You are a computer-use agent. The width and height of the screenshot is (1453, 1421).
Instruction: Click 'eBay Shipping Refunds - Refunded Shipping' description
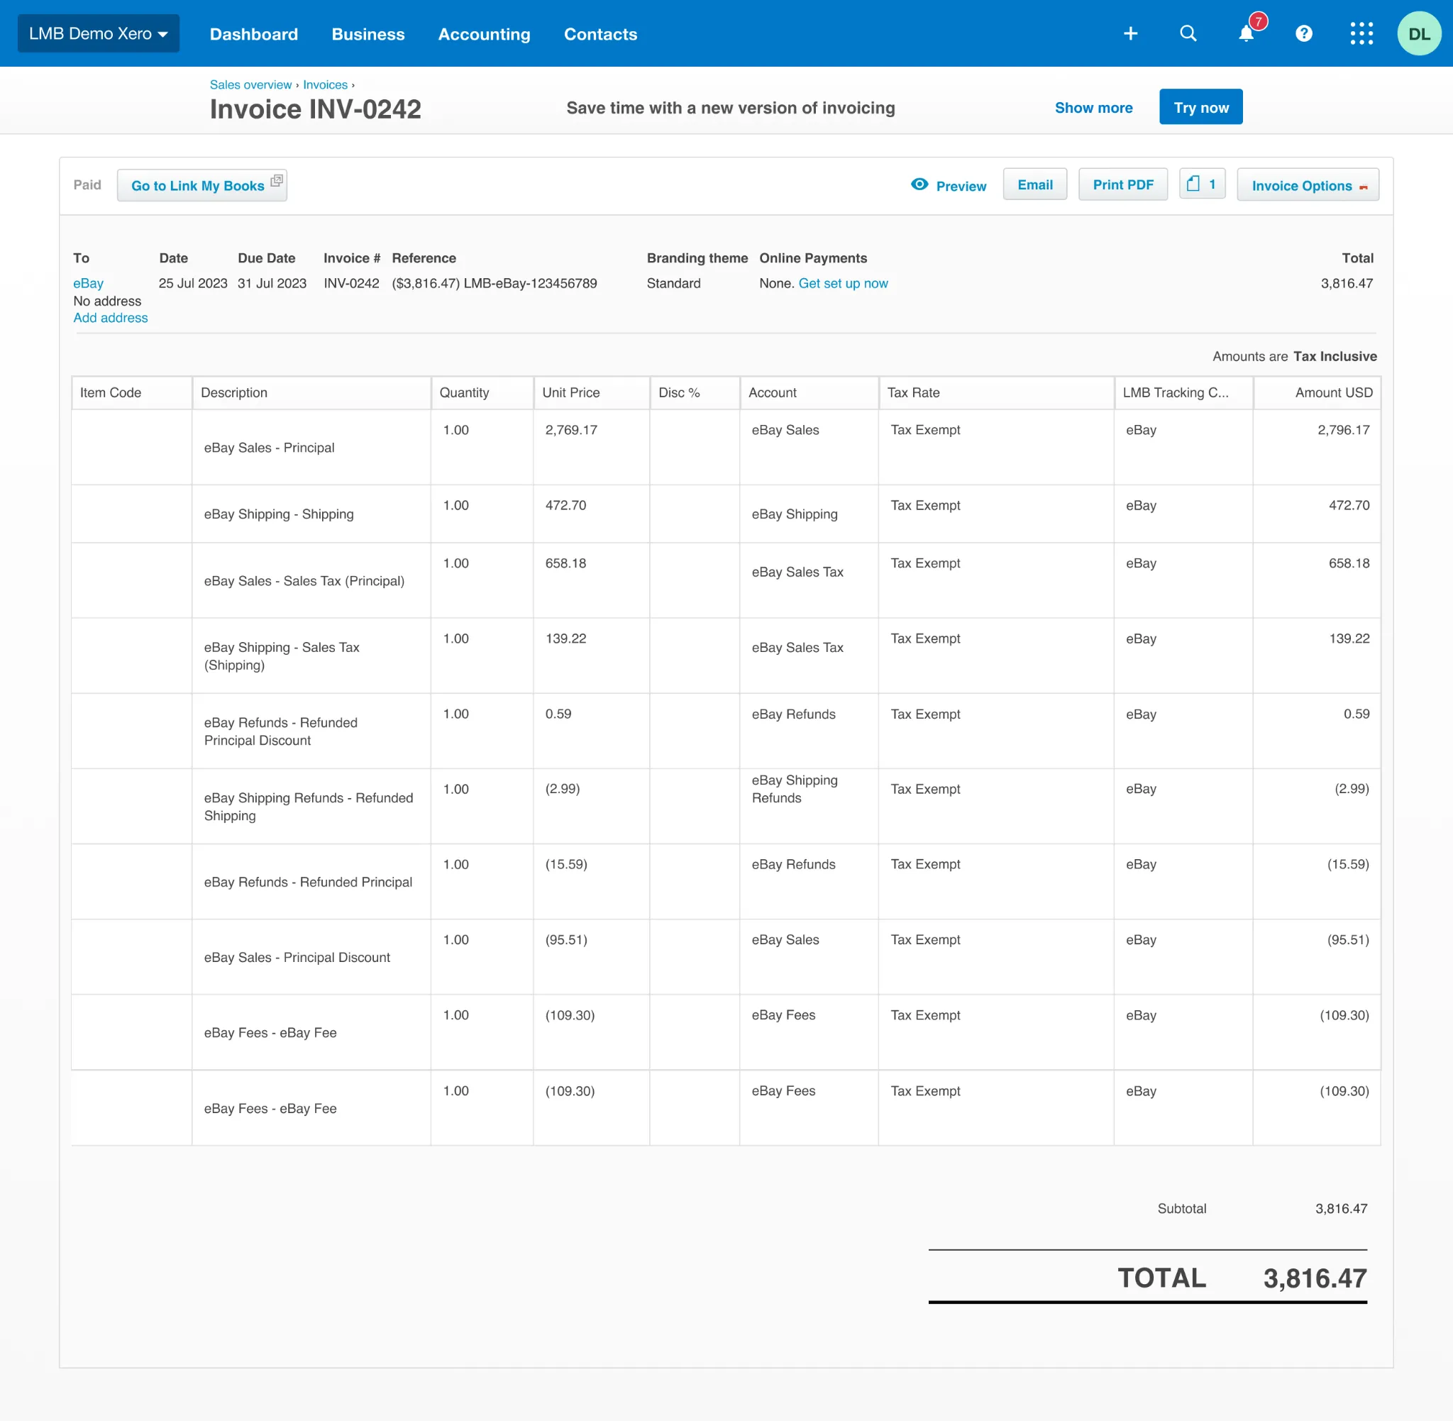[308, 807]
